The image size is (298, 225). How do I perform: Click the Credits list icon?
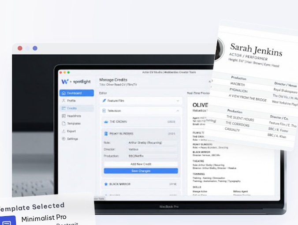[63, 108]
